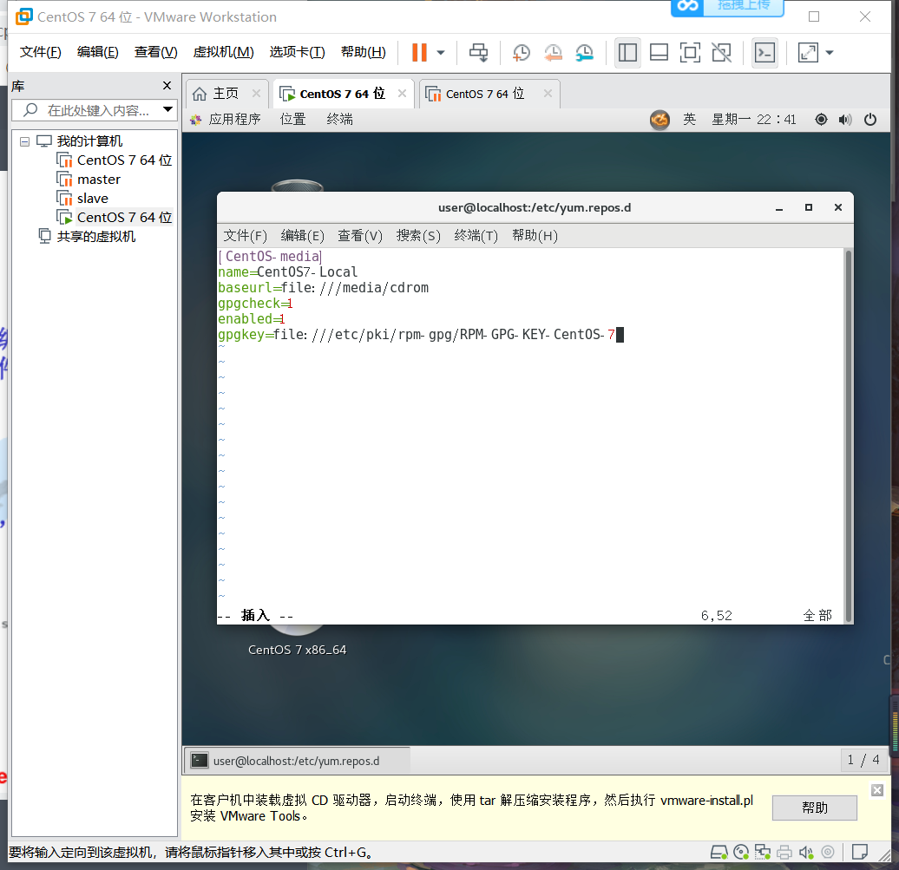Enter full screen mode
The width and height of the screenshot is (899, 870).
(x=690, y=53)
